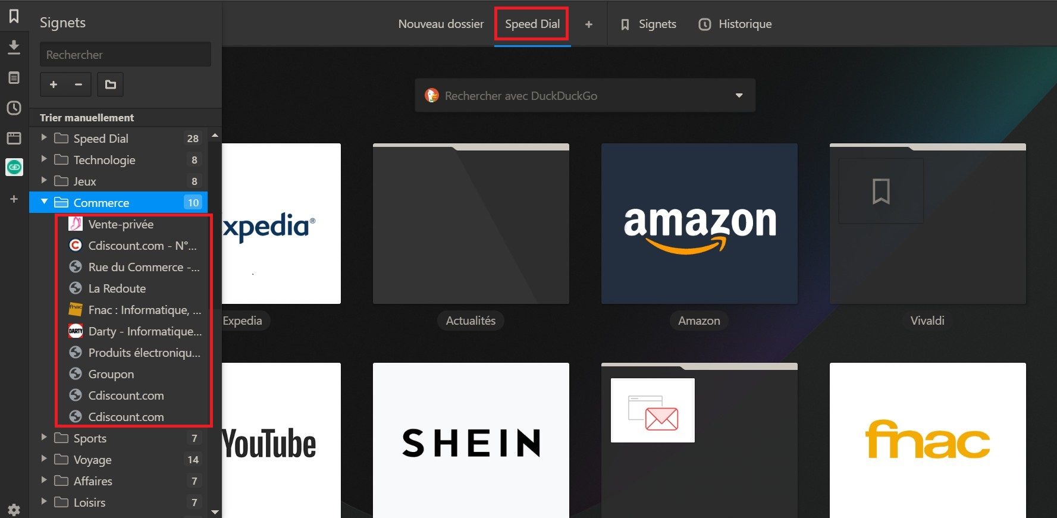
Task: Add a new bookmark with plus button
Action: (54, 84)
